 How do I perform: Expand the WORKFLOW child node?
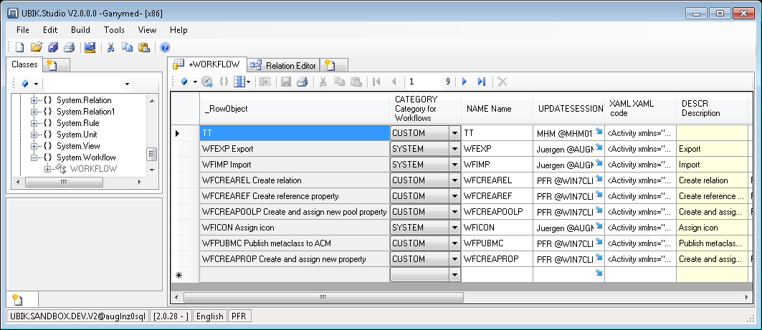pyautogui.click(x=48, y=169)
